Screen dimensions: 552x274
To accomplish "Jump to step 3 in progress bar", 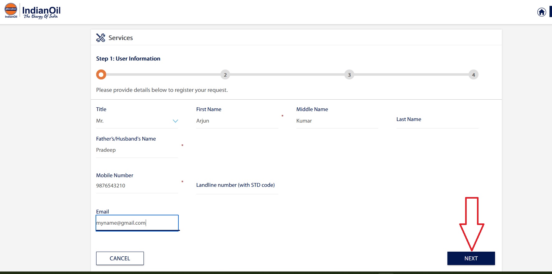I will click(x=349, y=75).
